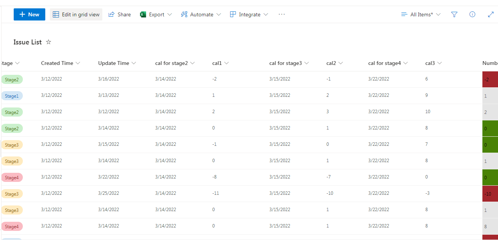The width and height of the screenshot is (498, 240).
Task: Open the Export dropdown
Action: click(156, 14)
